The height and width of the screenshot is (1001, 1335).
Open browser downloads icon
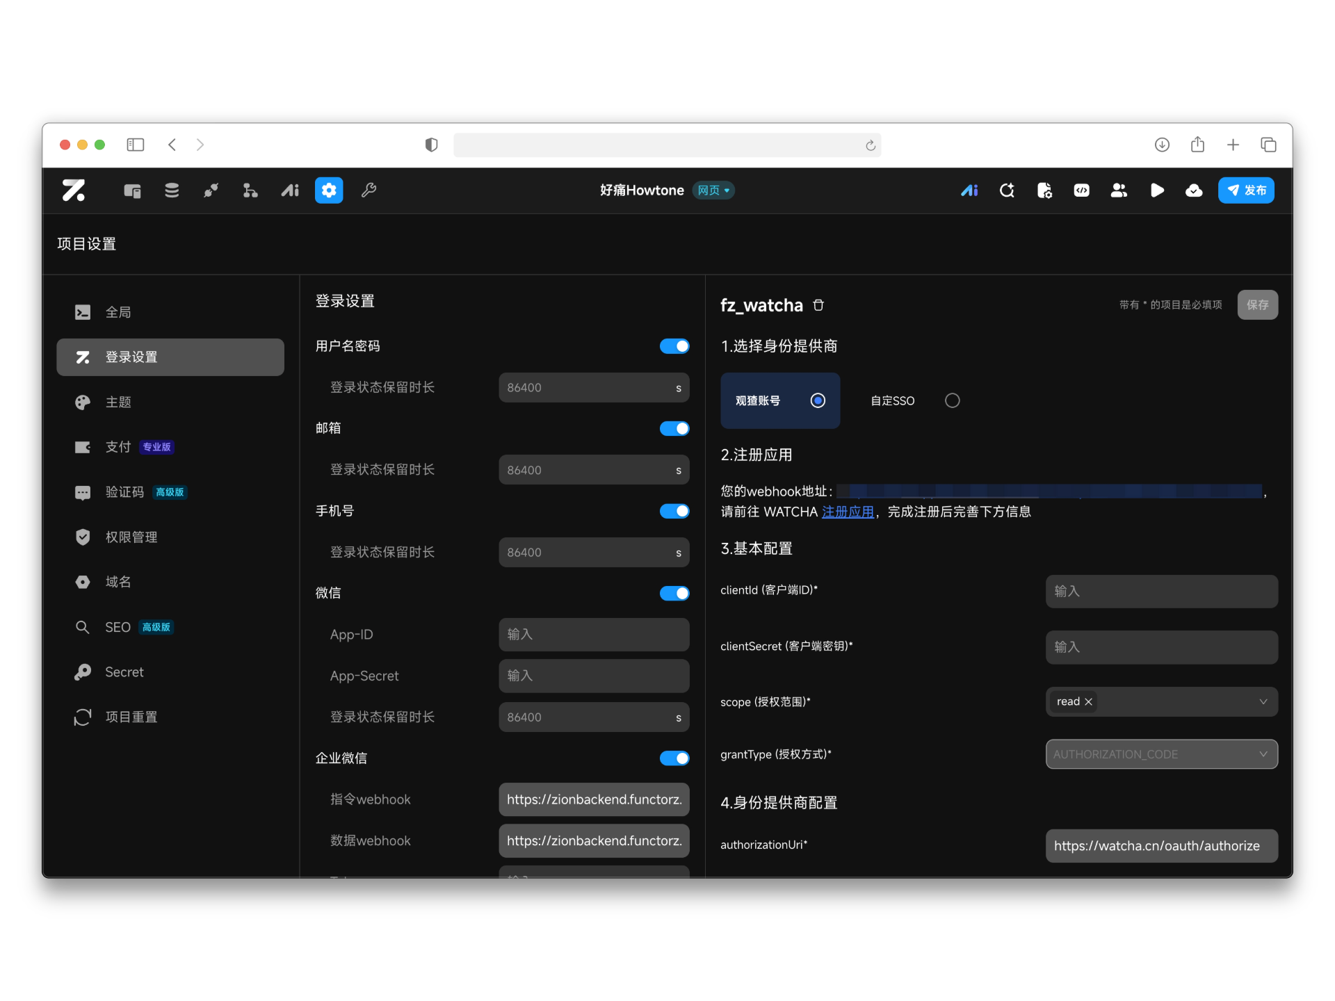click(1162, 145)
